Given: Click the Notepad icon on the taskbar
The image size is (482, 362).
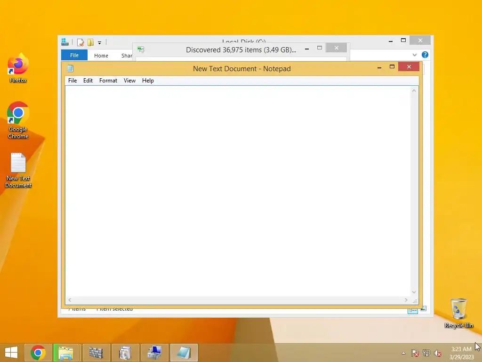Looking at the screenshot, I should [184, 353].
